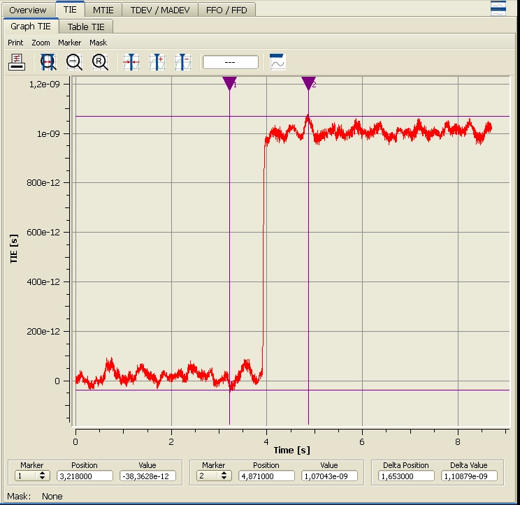Open the Zoom menu
The image size is (520, 505).
pos(41,43)
